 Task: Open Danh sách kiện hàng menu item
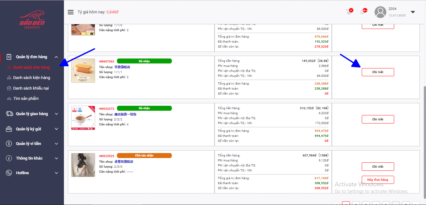[31, 78]
